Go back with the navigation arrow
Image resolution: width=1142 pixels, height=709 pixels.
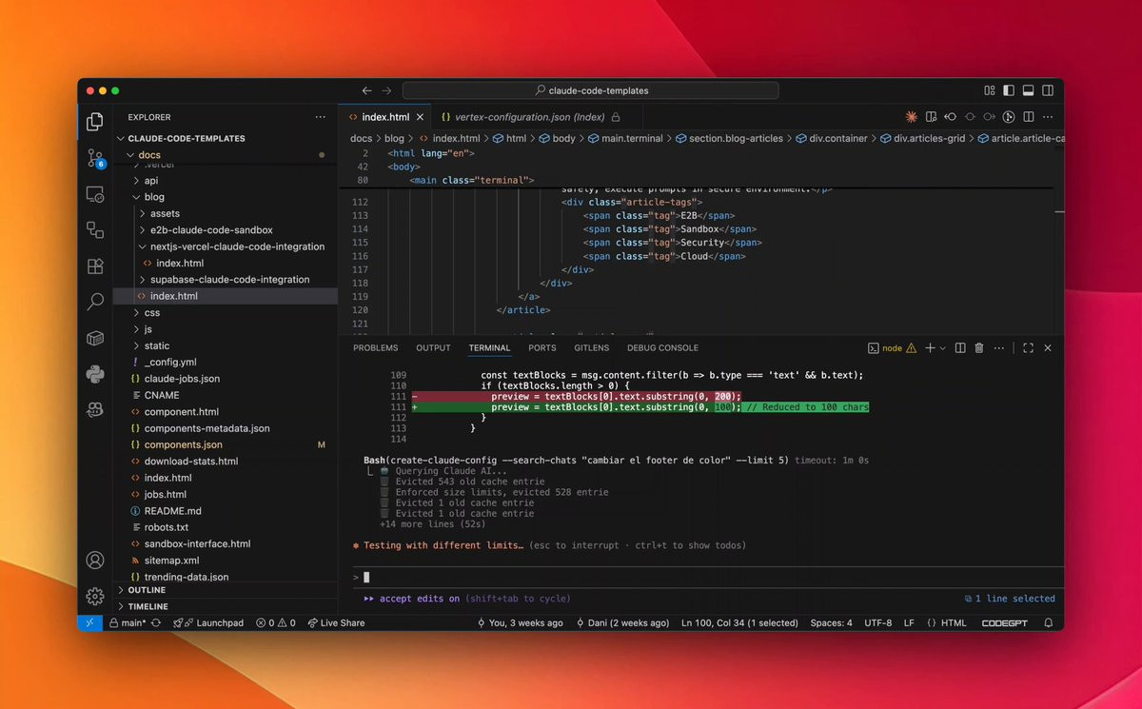pos(367,90)
